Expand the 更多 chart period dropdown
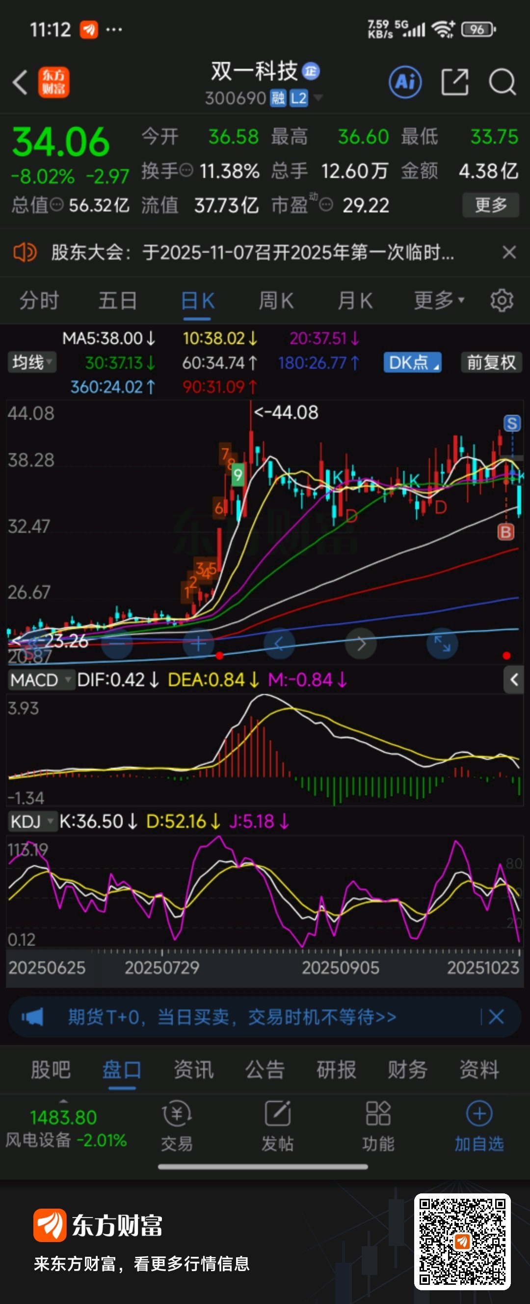This screenshot has width=530, height=1304. click(439, 301)
